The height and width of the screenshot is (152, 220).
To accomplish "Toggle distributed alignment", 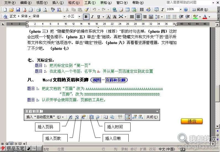I will [151, 17].
